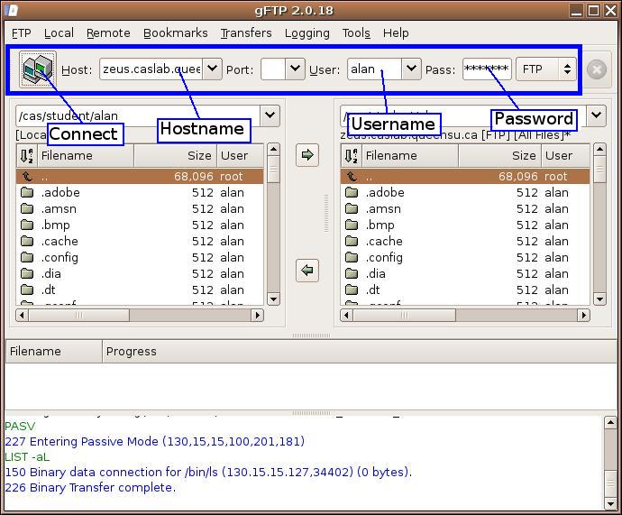Click the log line '226 Binary Transfer complete.'
Image resolution: width=622 pixels, height=515 pixels.
tap(90, 488)
